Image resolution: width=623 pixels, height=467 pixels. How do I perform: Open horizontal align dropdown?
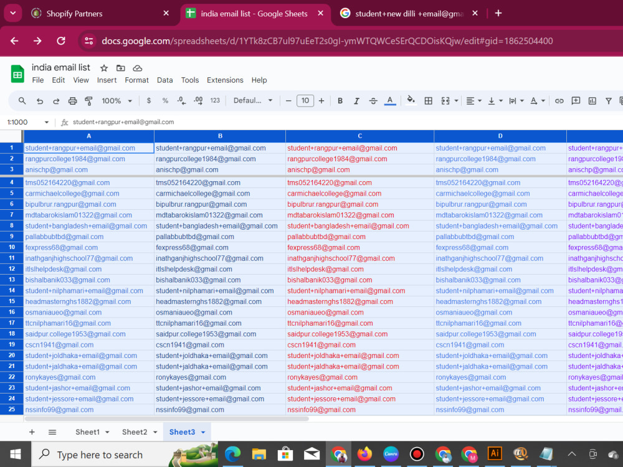click(x=473, y=101)
